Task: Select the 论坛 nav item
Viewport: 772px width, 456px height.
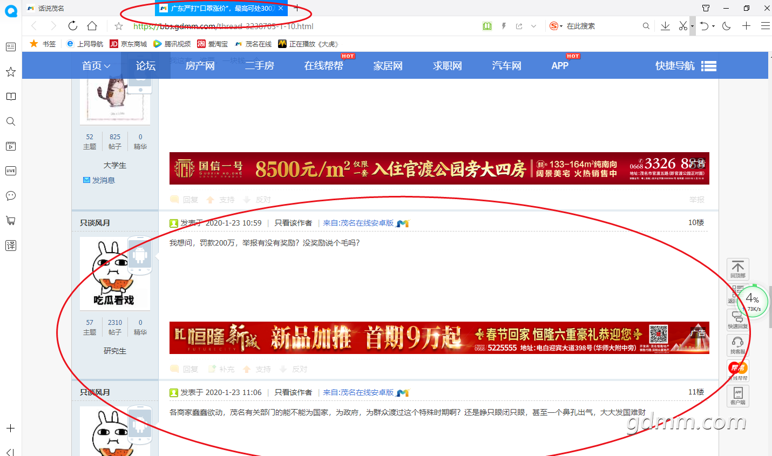Action: coord(146,66)
